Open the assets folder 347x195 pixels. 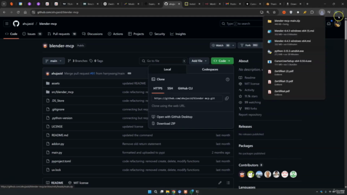55,83
